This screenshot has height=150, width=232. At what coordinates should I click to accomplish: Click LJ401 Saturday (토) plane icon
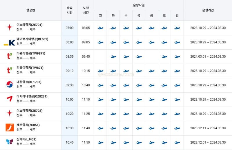coord(164,142)
